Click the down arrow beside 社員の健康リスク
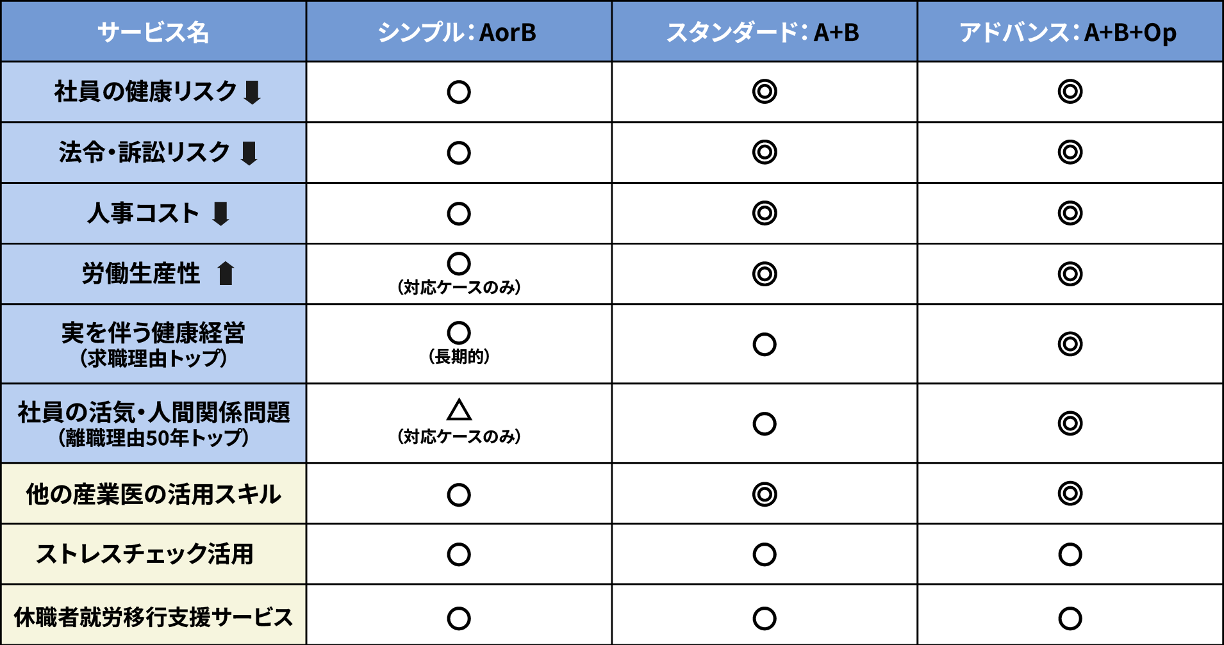 (x=252, y=92)
